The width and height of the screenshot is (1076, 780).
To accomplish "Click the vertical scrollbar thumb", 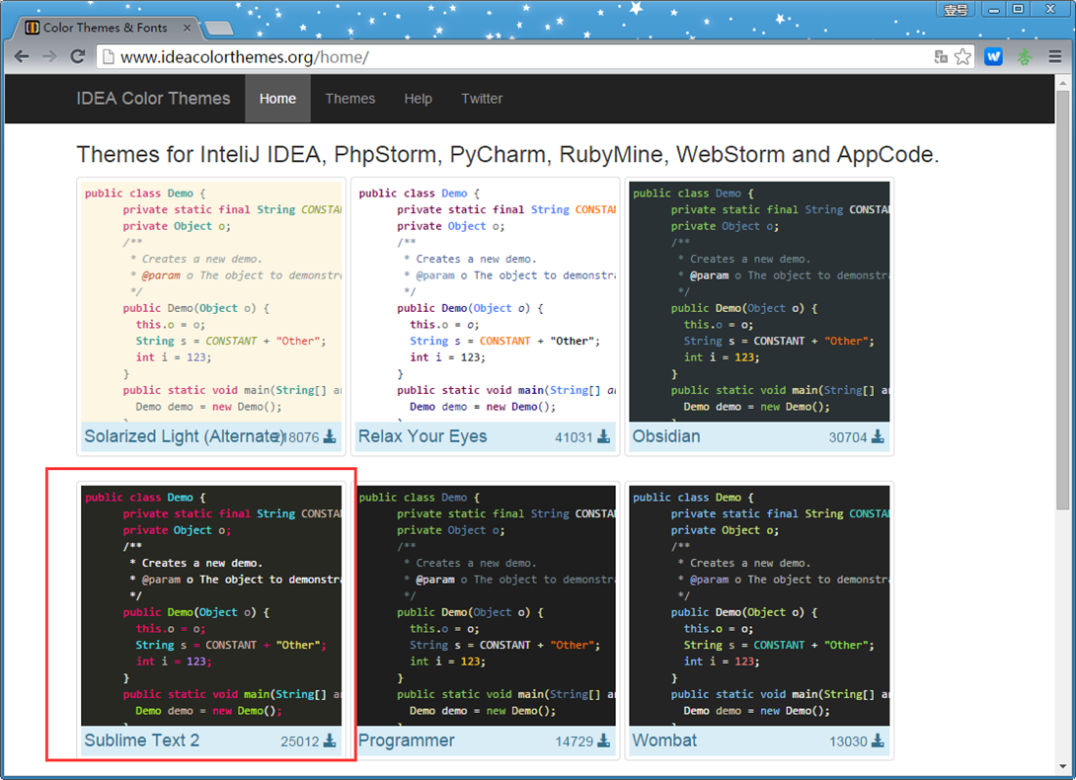I will 1062,299.
